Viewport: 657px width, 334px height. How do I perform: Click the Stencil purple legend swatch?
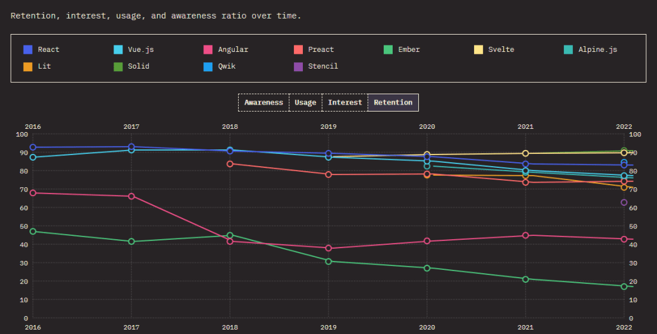coord(298,66)
